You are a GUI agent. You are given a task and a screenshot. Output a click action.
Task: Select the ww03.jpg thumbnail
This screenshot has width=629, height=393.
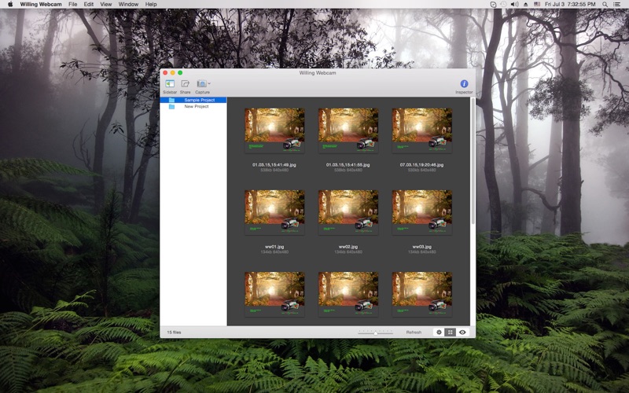pos(422,212)
